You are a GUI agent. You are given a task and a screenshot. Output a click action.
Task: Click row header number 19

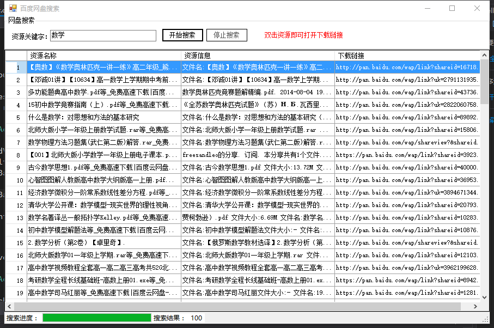click(x=16, y=293)
